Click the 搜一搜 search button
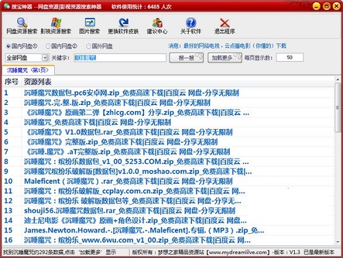This screenshot has width=343, height=258. [187, 58]
